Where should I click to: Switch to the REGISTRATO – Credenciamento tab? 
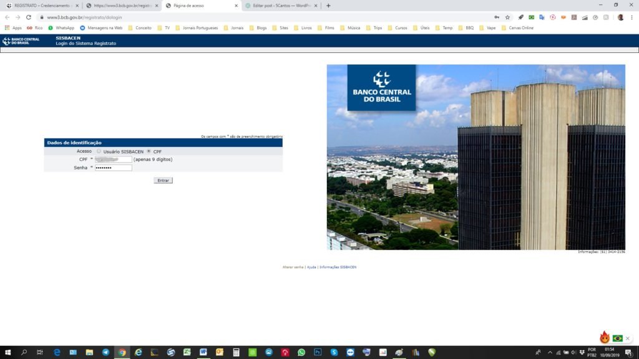(42, 6)
